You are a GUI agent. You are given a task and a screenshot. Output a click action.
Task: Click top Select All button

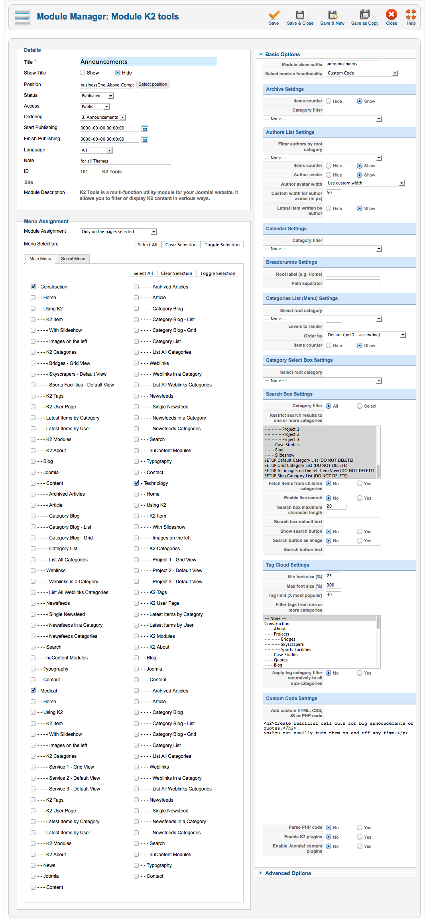[x=148, y=245]
